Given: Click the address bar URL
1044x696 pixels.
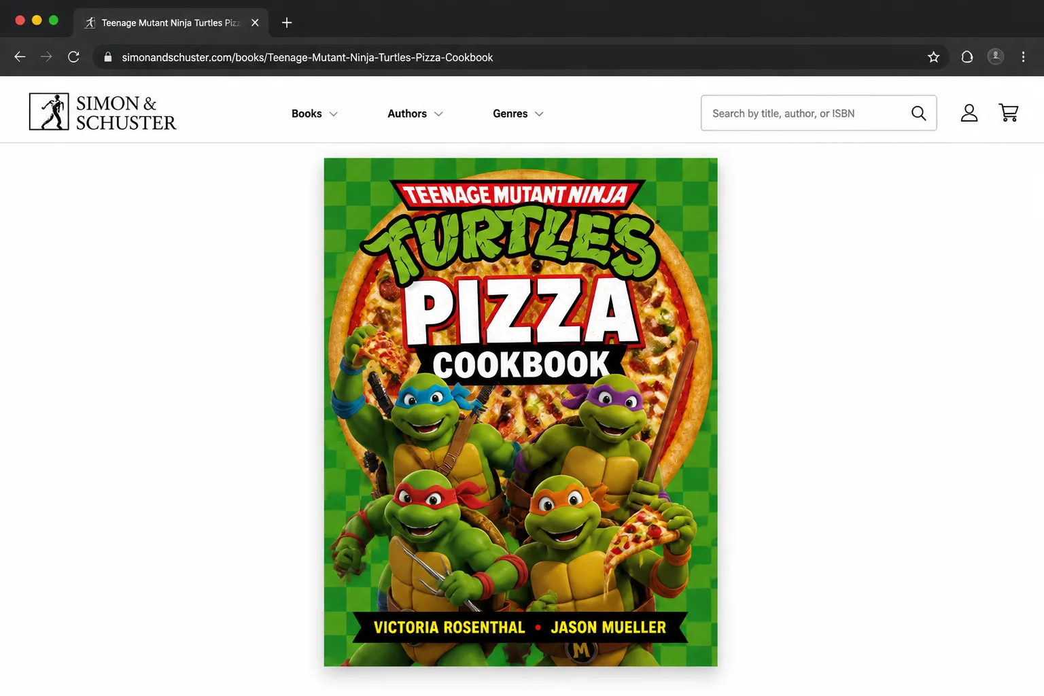Looking at the screenshot, I should click(x=307, y=57).
